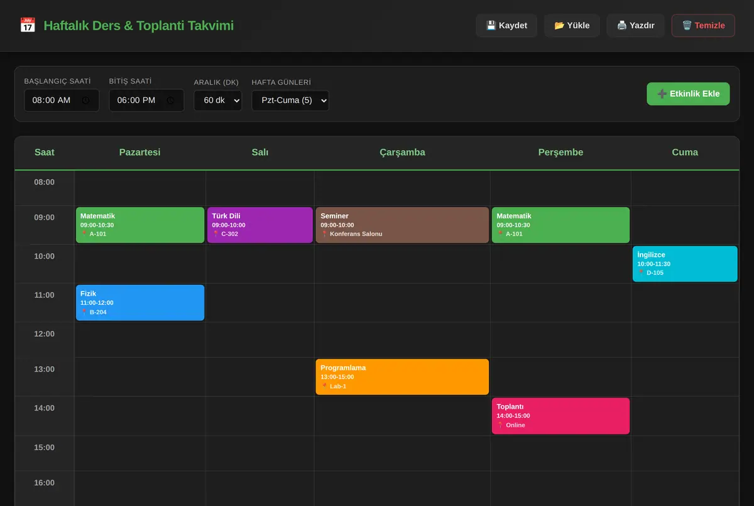The height and width of the screenshot is (506, 754).
Task: Click the 12:00 time label
Action: pyautogui.click(x=45, y=334)
